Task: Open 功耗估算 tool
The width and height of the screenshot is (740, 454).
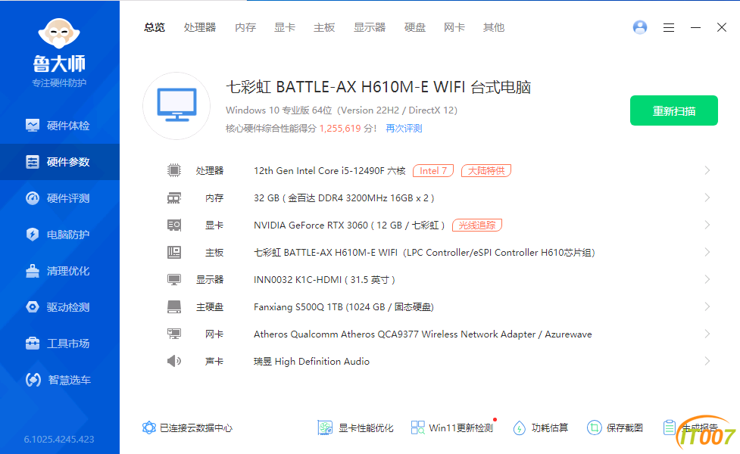Action: point(541,428)
